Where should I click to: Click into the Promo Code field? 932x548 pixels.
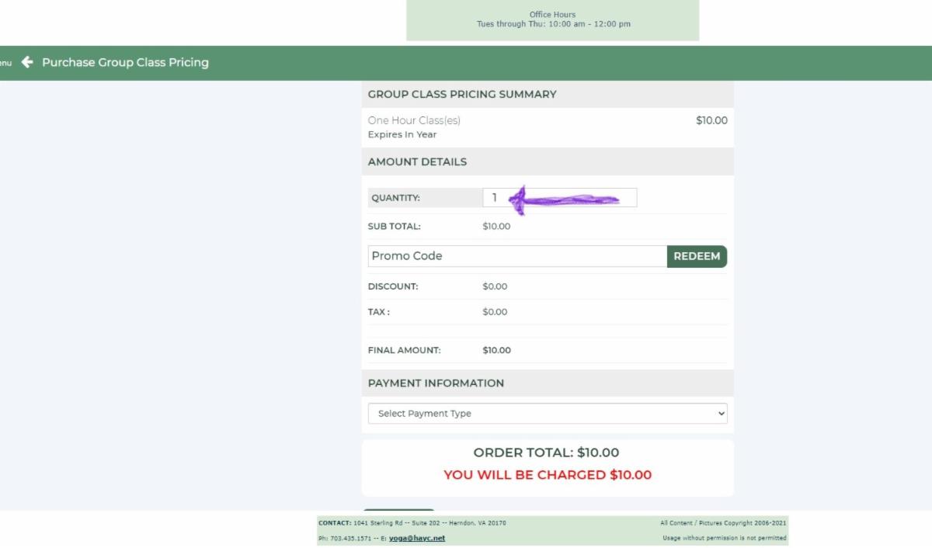[516, 256]
